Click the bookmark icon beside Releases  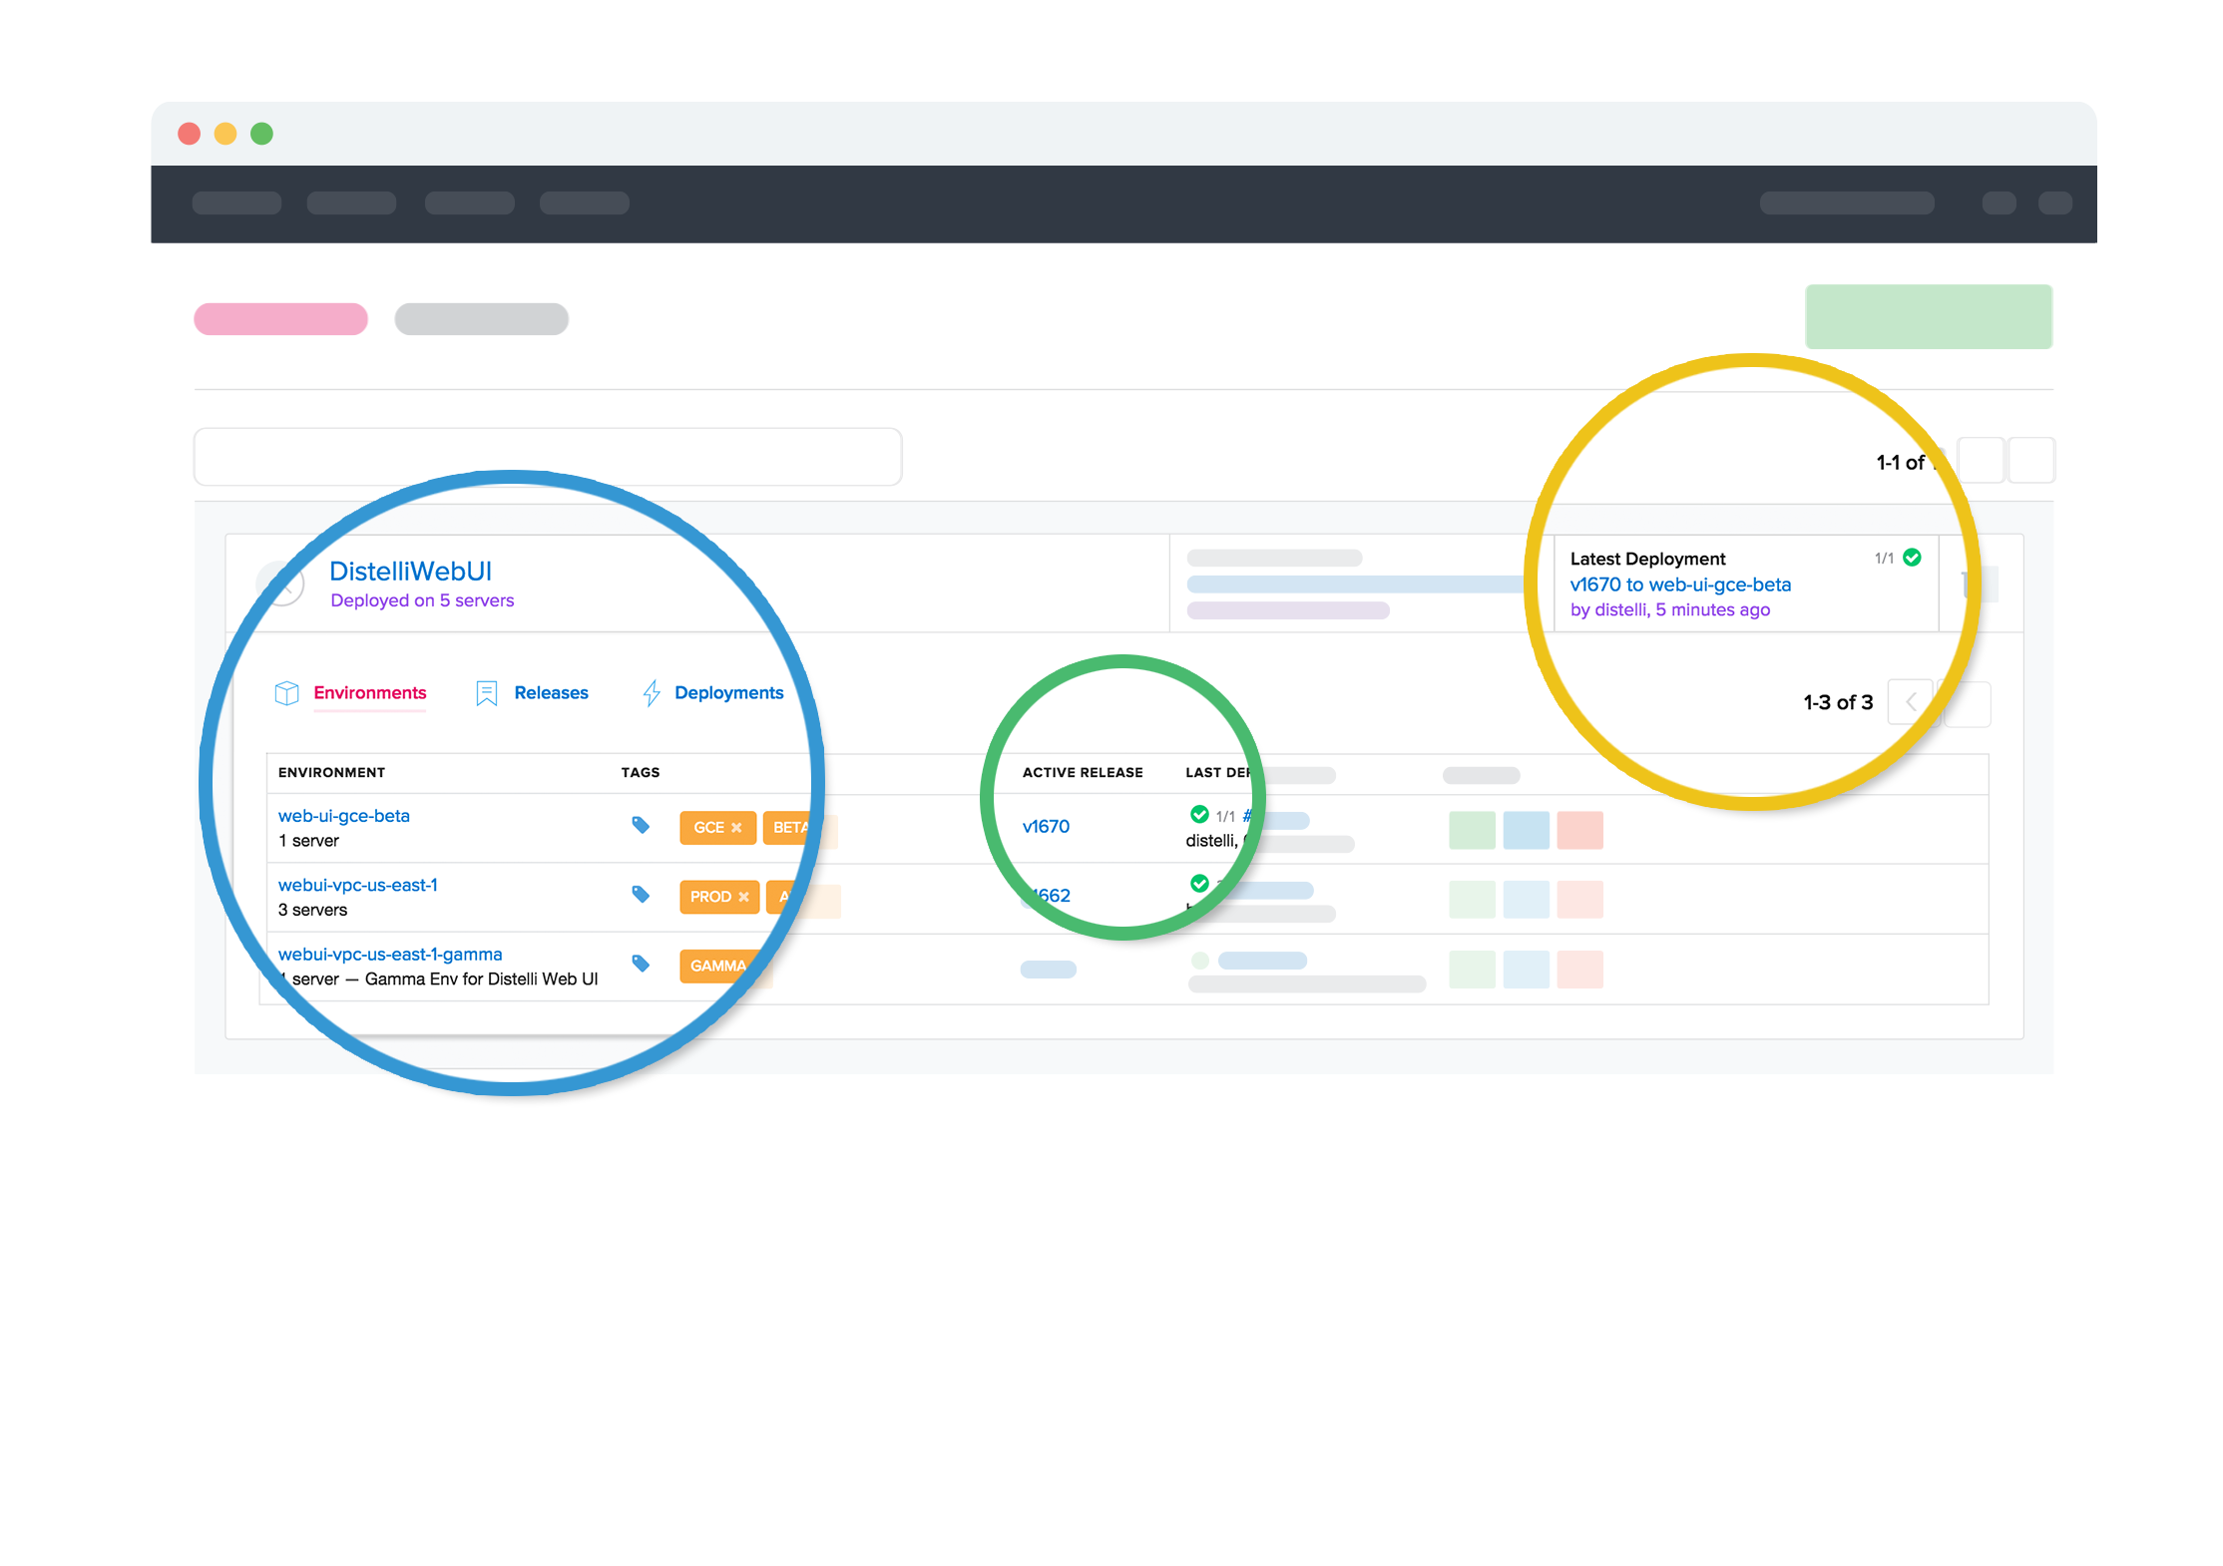coord(487,693)
